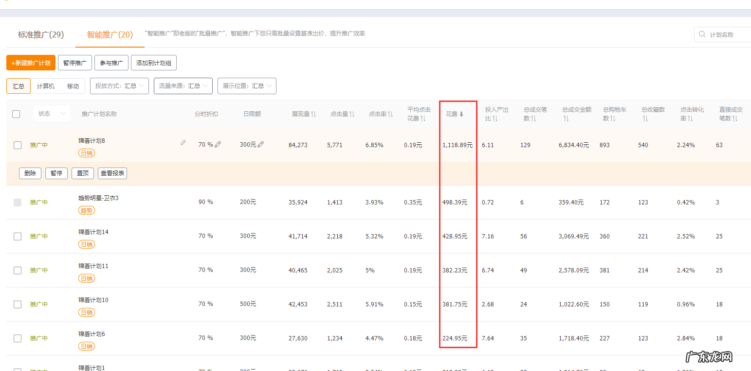
Task: Open the 投放方式 dropdown
Action: (x=119, y=85)
